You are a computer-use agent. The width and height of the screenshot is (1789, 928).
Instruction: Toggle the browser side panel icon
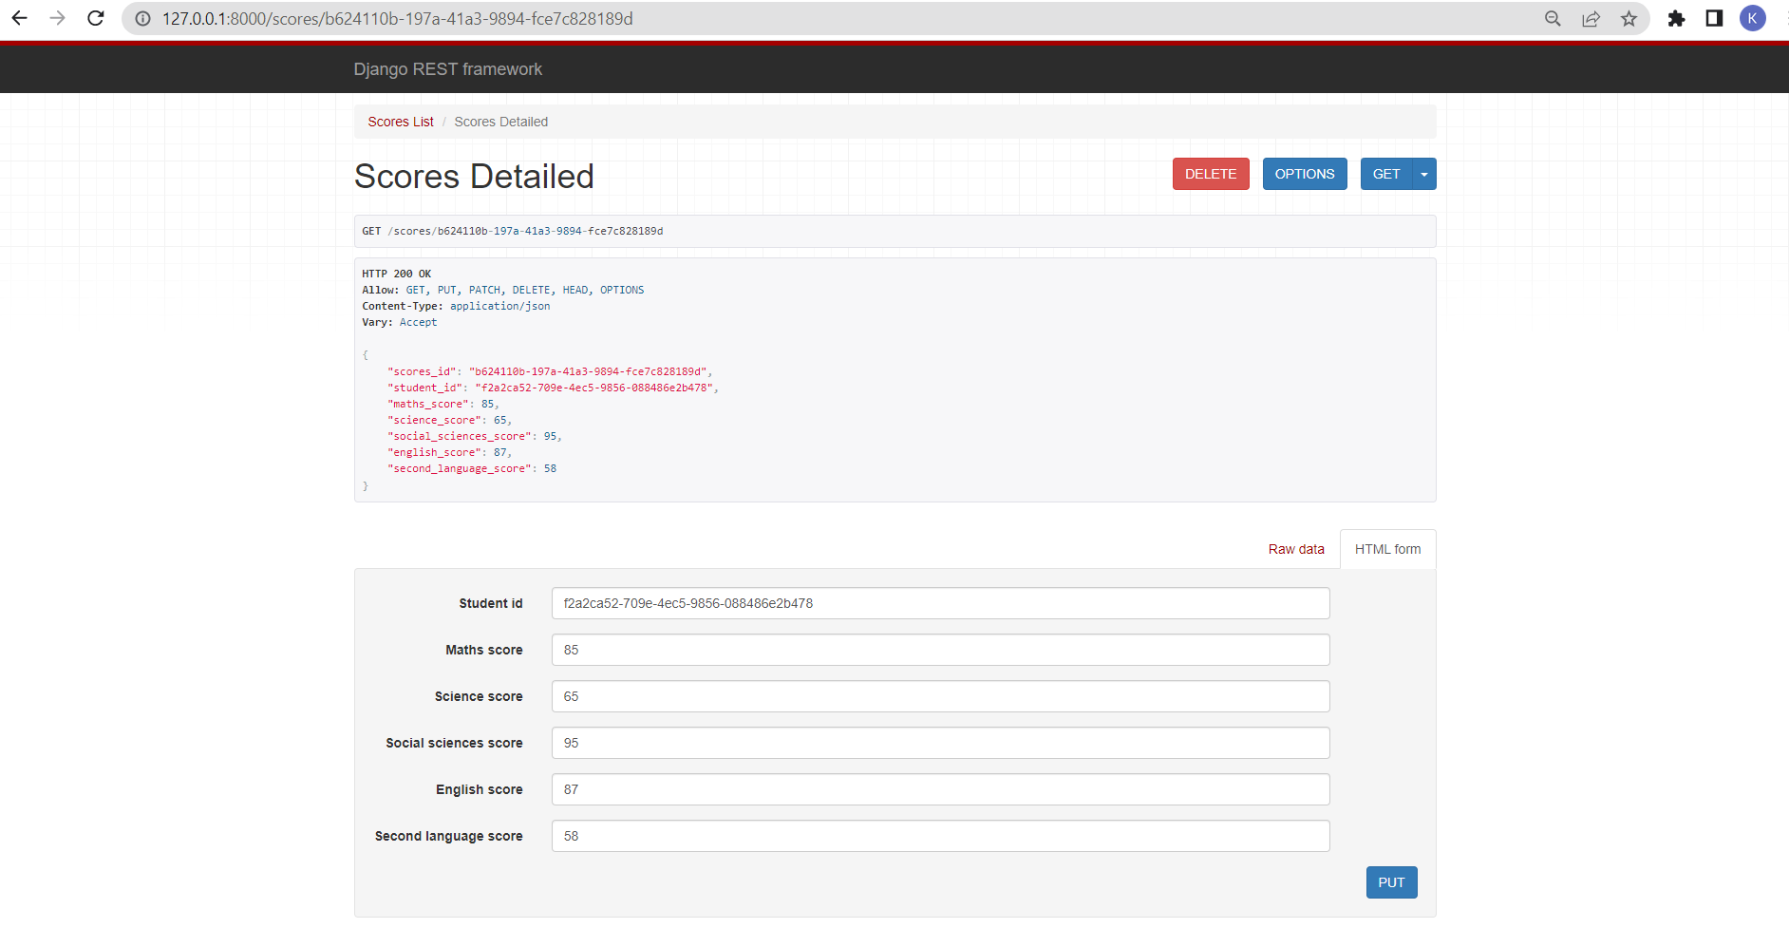click(x=1714, y=19)
